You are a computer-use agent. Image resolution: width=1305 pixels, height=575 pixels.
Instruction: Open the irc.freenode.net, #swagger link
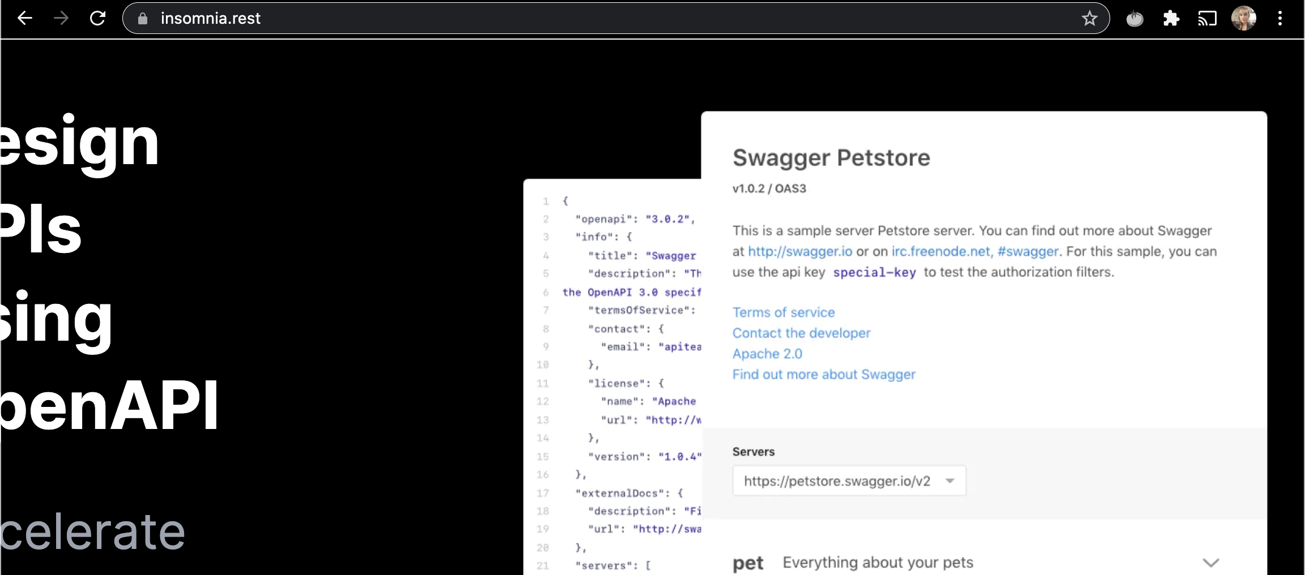tap(974, 251)
